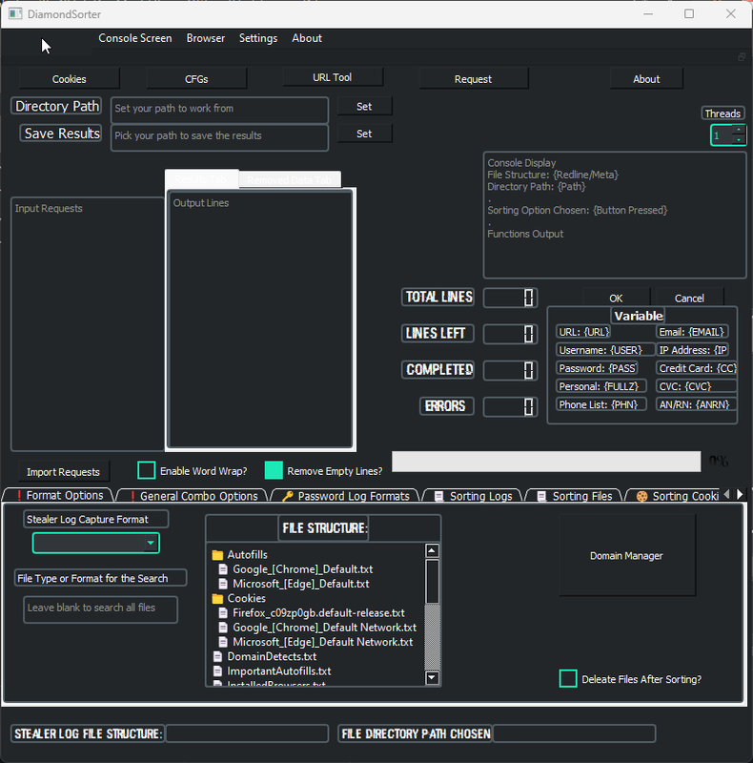Enable Deleate Files After Sorting checkbox

tap(568, 679)
